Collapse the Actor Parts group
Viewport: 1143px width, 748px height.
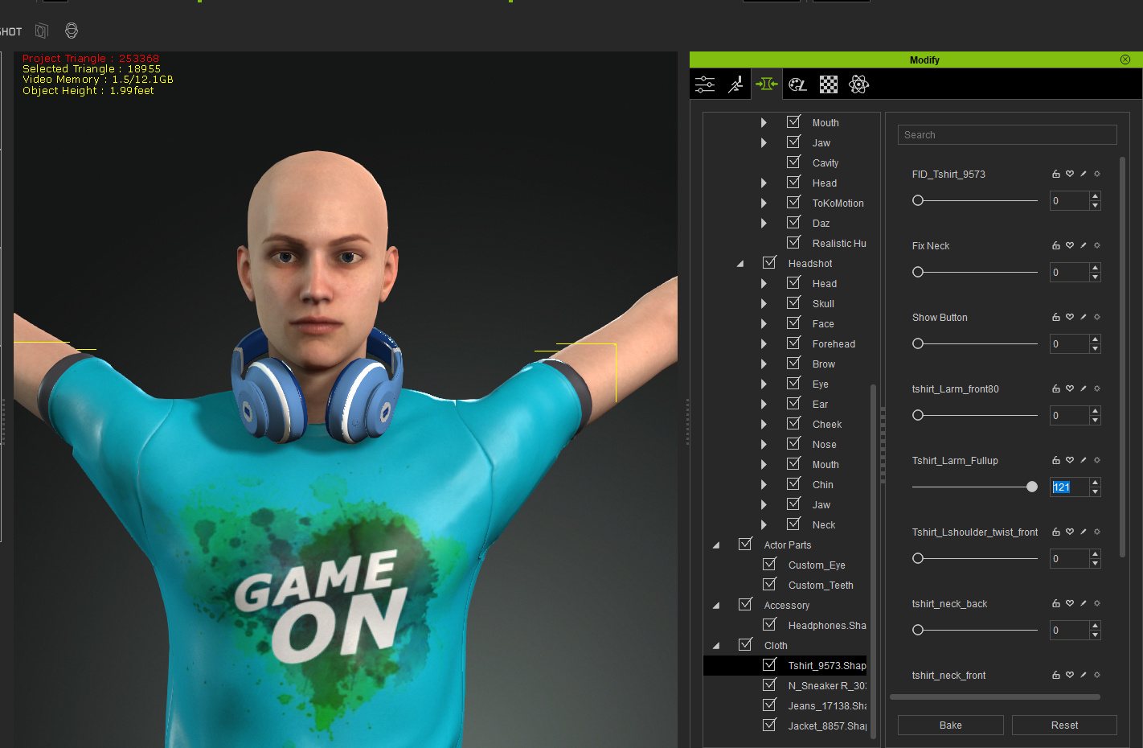pyautogui.click(x=716, y=545)
